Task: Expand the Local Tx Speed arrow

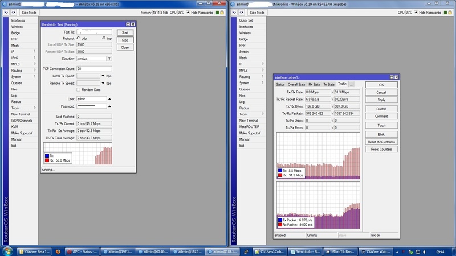Action: click(x=103, y=76)
